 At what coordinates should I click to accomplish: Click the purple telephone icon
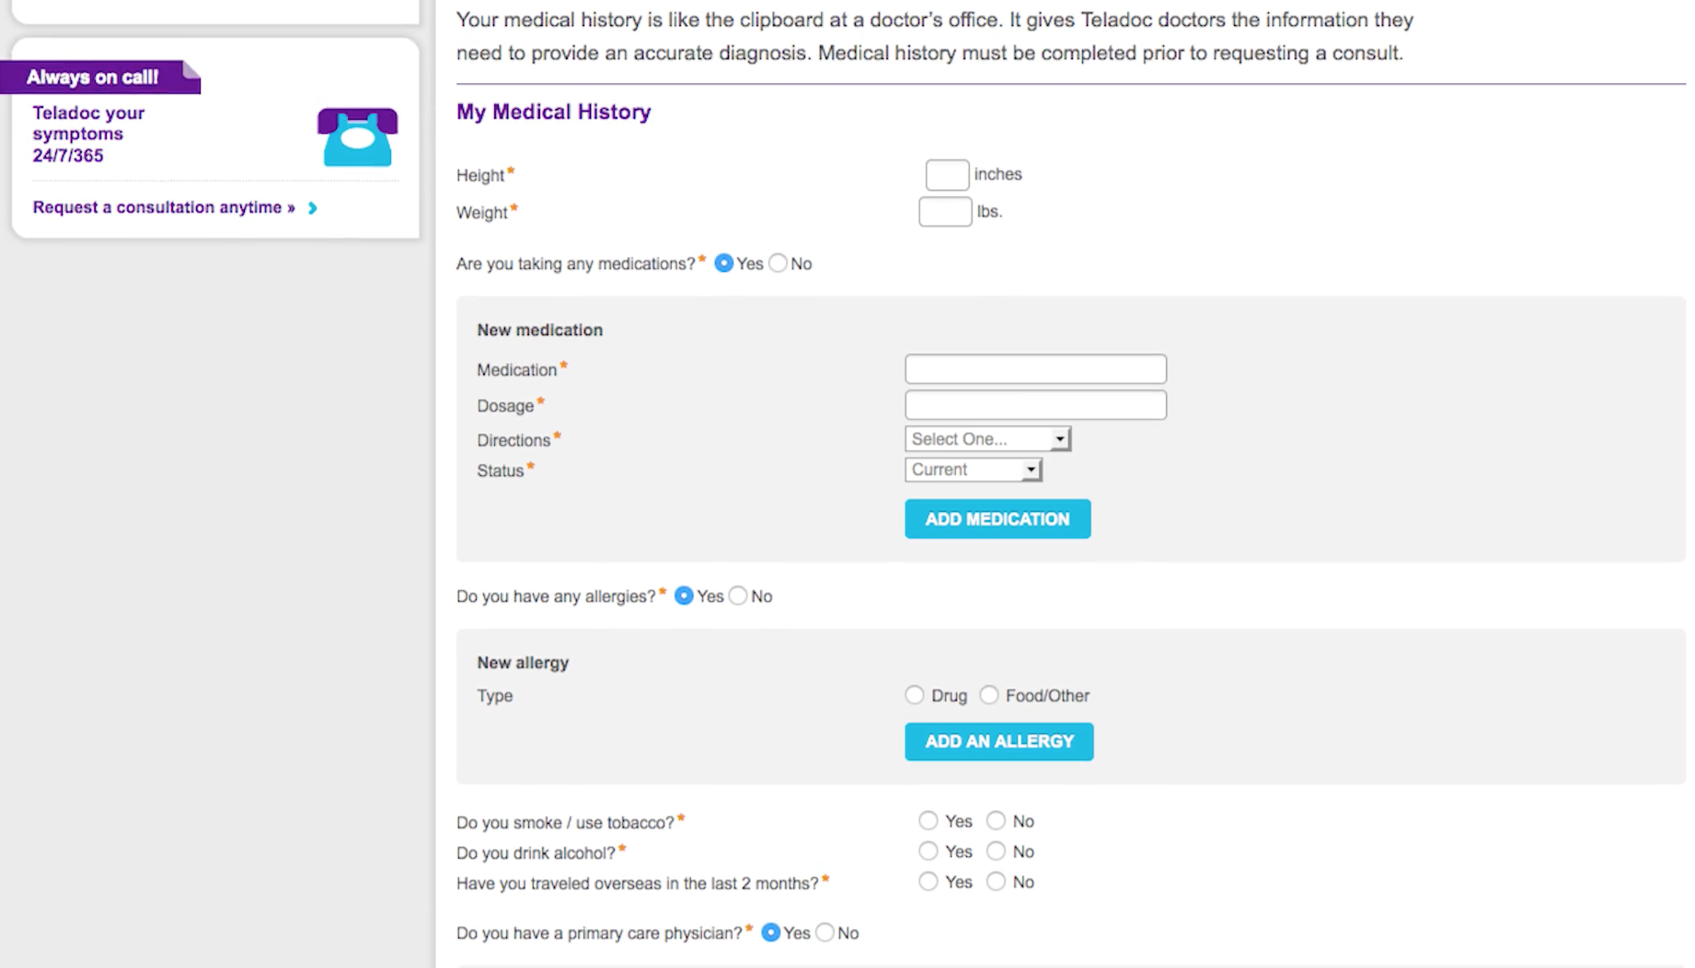click(357, 137)
